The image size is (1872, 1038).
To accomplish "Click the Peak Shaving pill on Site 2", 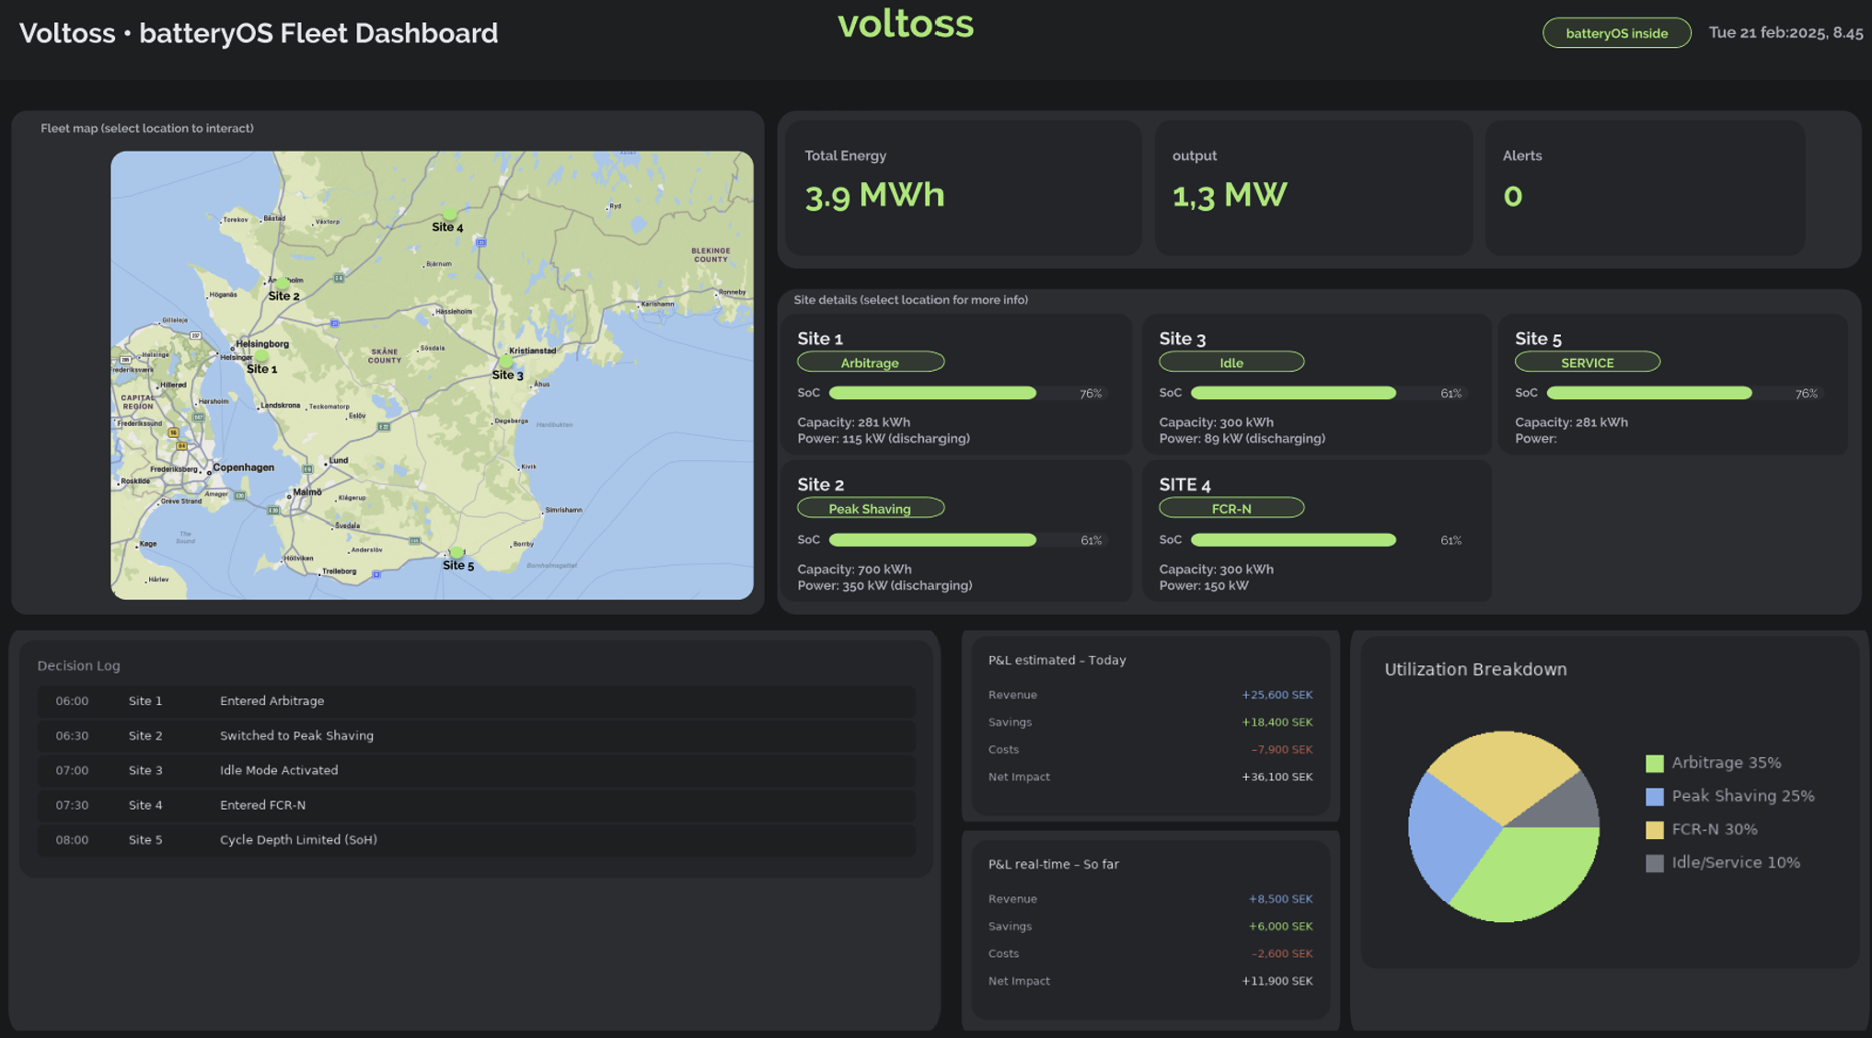I will (x=870, y=508).
